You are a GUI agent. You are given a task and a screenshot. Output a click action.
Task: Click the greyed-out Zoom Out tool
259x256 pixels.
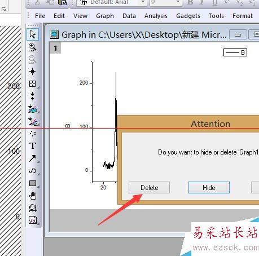click(x=32, y=59)
